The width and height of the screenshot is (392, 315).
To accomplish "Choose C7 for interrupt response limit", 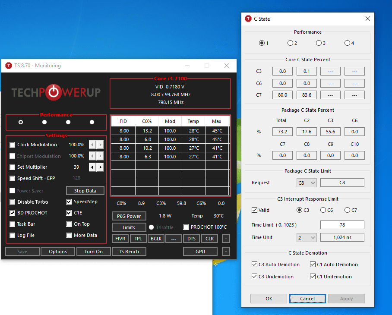I will click(347, 210).
